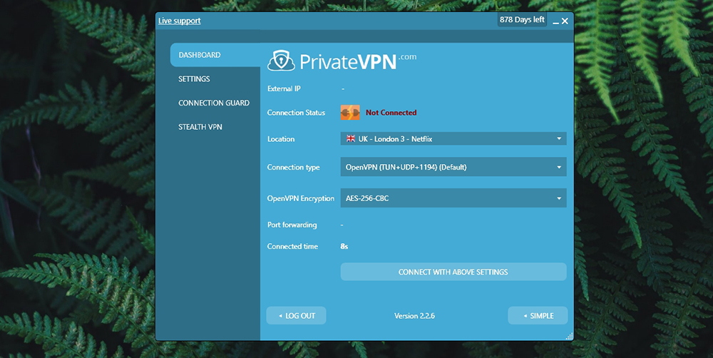Image resolution: width=713 pixels, height=358 pixels.
Task: Click the OpenVPN Encryption label
Action: (301, 198)
